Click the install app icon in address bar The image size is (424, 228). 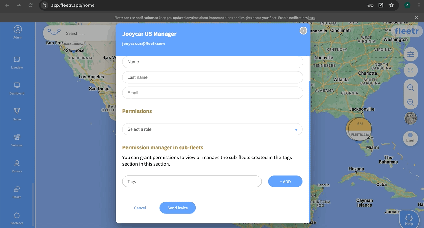tap(381, 5)
